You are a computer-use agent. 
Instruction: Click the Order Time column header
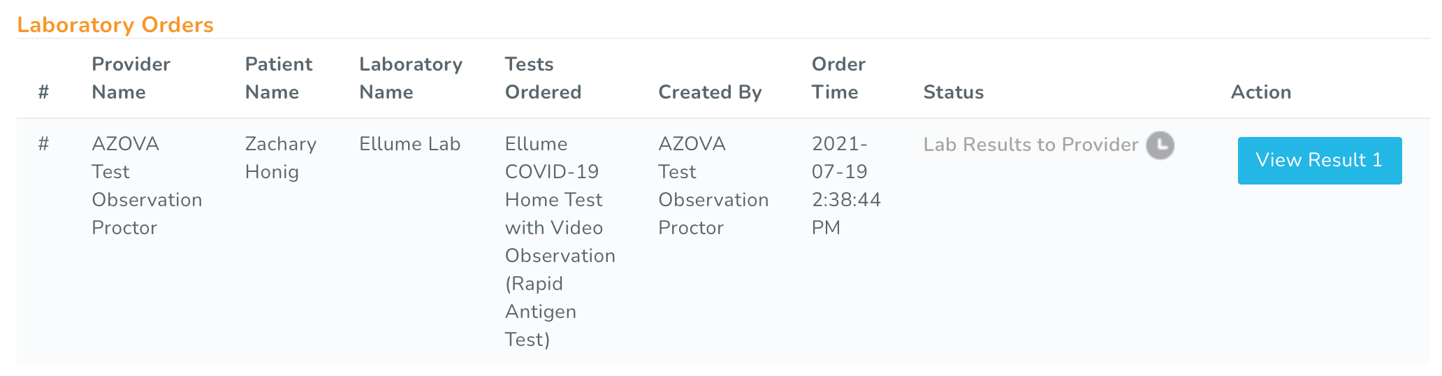coord(838,78)
